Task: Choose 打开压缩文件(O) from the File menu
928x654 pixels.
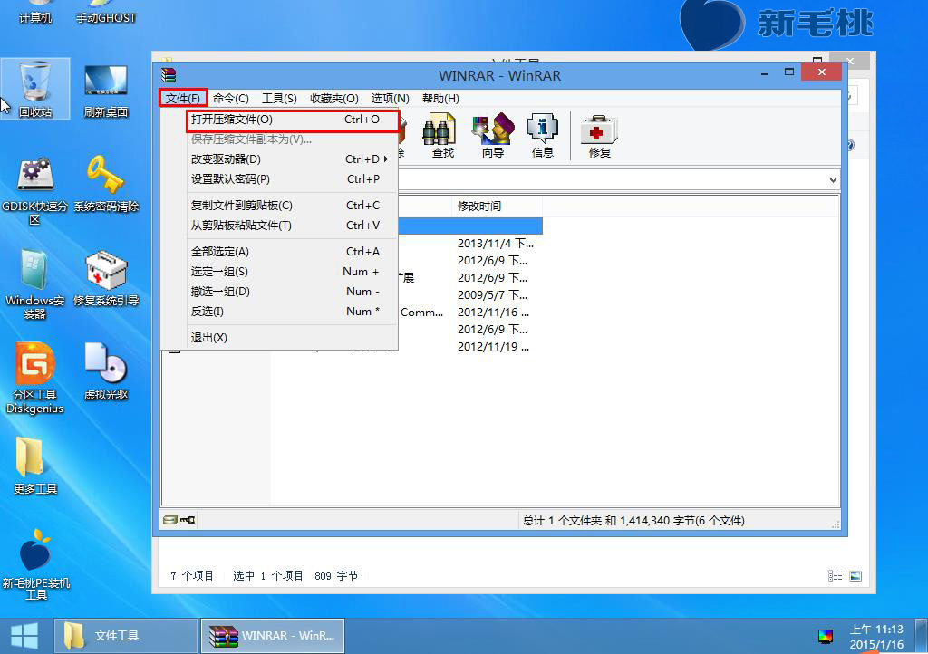Action: coord(293,120)
